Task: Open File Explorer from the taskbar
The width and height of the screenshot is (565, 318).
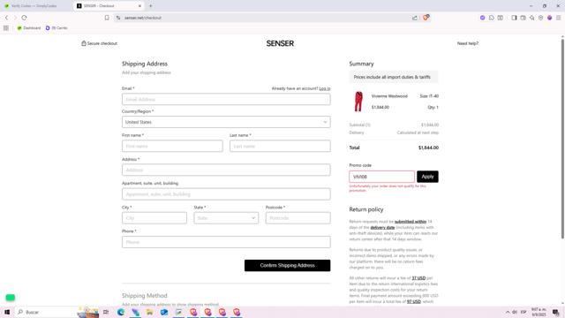Action: point(149,312)
